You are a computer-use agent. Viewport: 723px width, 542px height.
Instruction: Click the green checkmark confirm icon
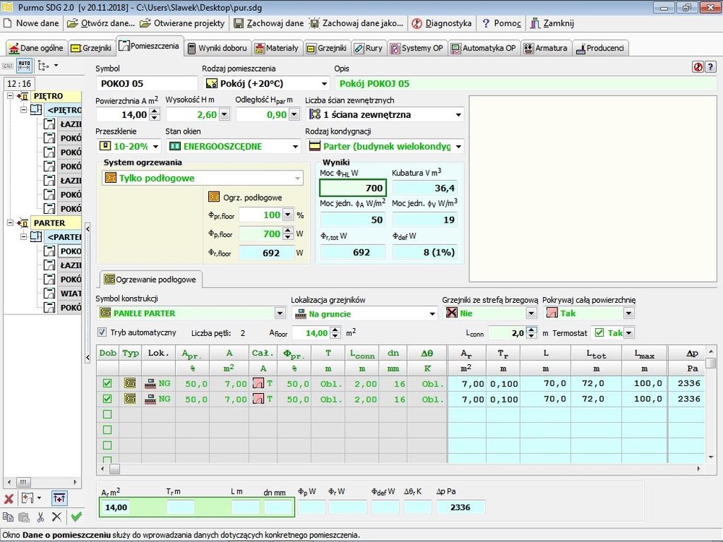tap(76, 517)
